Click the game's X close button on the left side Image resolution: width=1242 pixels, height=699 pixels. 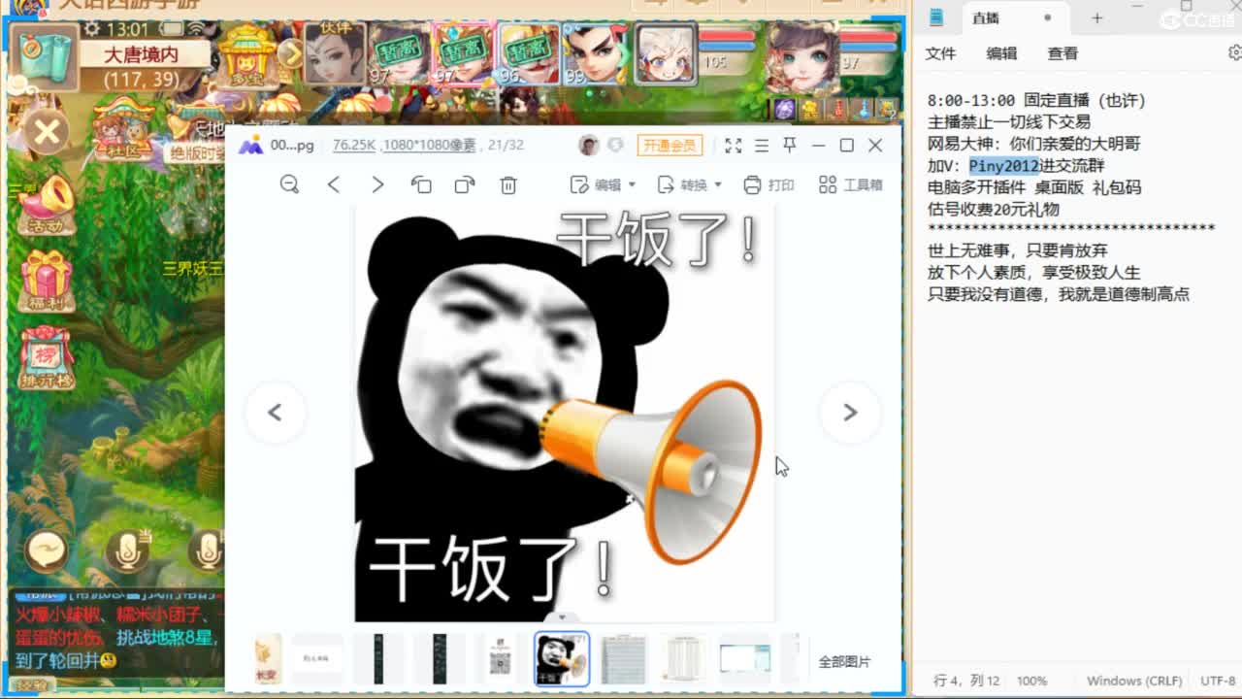pyautogui.click(x=46, y=133)
